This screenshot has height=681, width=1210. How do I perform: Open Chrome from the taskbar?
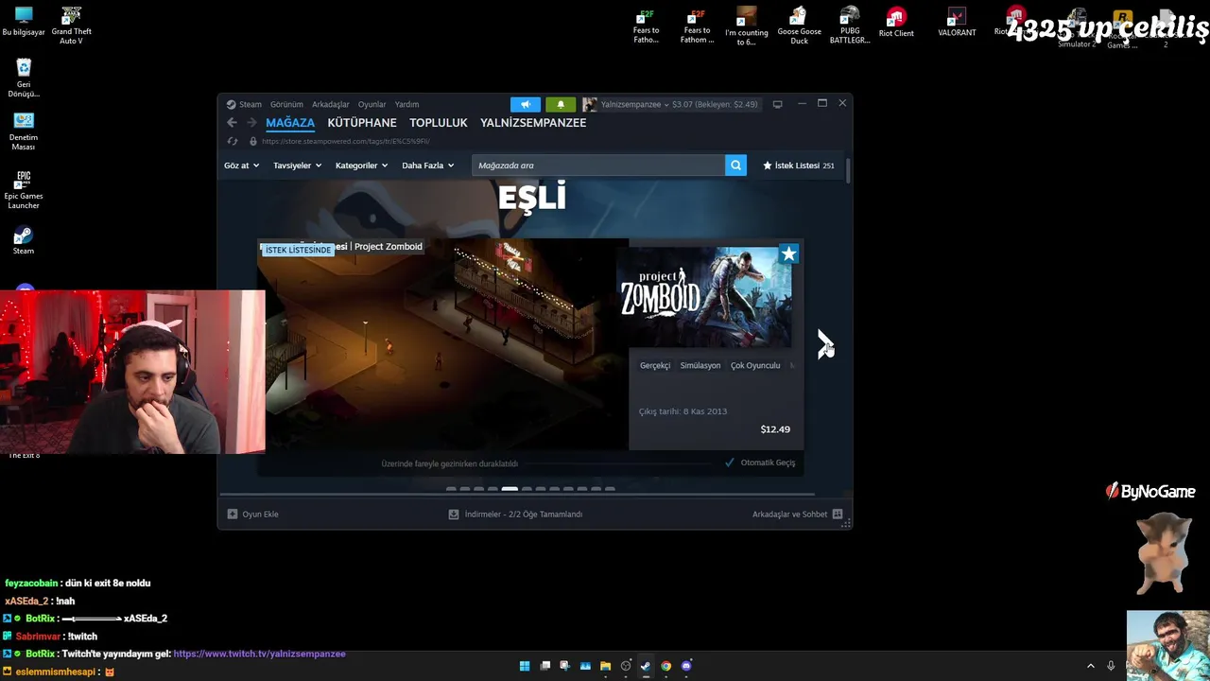[666, 666]
